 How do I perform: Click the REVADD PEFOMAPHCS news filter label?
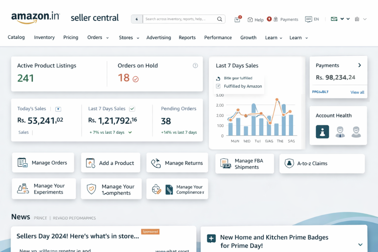pyautogui.click(x=74, y=218)
